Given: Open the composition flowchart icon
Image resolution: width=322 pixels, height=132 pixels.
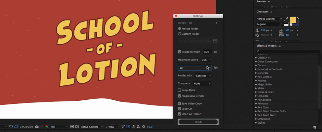Looking at the screenshot, I should tap(138, 127).
